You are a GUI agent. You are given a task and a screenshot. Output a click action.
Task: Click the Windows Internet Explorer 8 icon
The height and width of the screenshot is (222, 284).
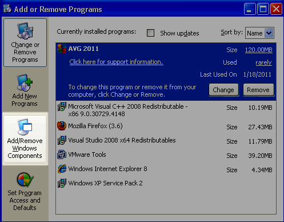pos(62,169)
